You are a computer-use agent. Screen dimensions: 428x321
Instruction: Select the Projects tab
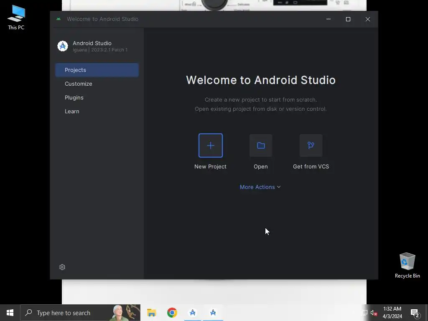(97, 70)
